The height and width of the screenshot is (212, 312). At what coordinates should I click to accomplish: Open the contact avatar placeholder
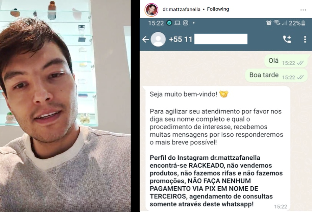158,39
